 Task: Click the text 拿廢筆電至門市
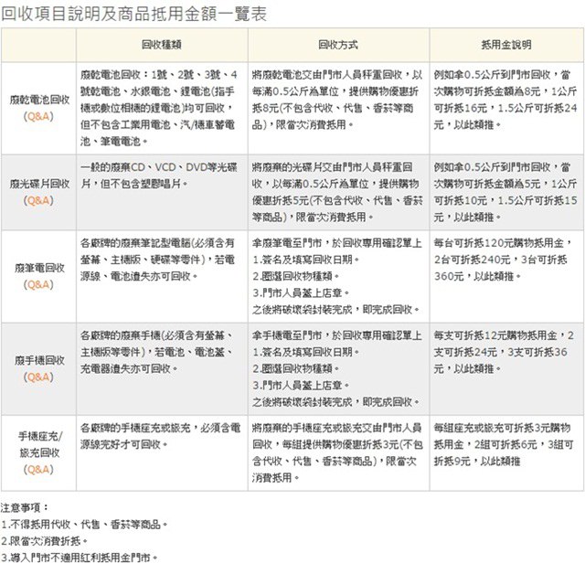point(286,243)
